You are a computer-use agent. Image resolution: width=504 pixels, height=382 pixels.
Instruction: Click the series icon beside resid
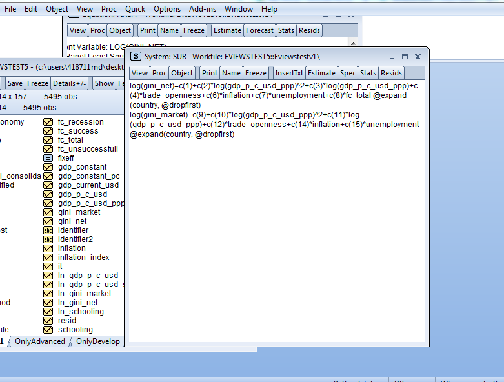click(48, 321)
